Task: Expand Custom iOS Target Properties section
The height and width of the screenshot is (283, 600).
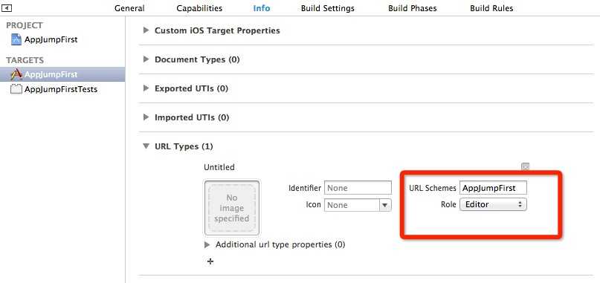Action: click(x=146, y=30)
